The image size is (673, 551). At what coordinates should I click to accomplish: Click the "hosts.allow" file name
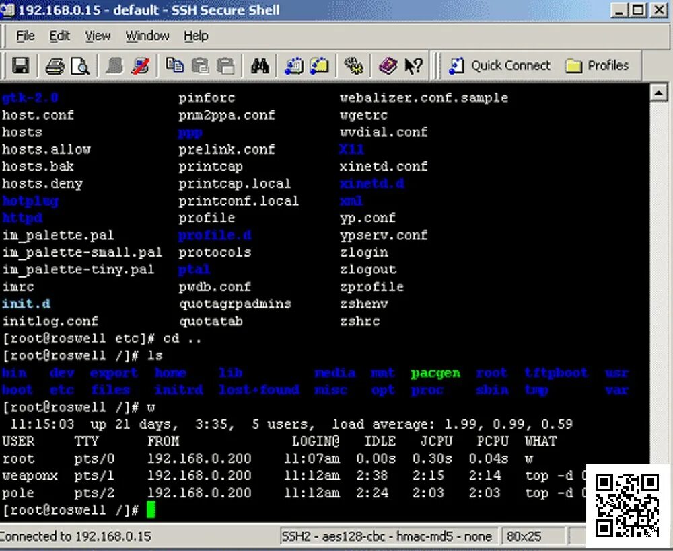(46, 150)
